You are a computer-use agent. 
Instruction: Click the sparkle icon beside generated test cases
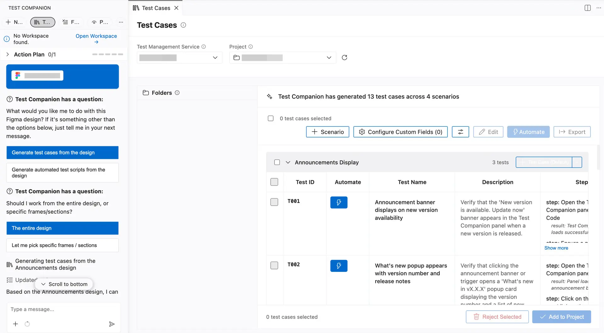(x=269, y=97)
